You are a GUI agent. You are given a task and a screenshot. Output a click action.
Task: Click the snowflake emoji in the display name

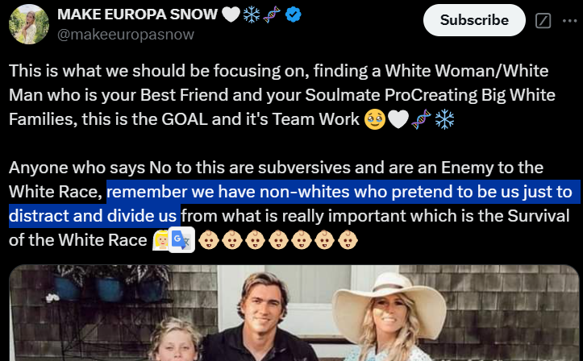click(252, 15)
